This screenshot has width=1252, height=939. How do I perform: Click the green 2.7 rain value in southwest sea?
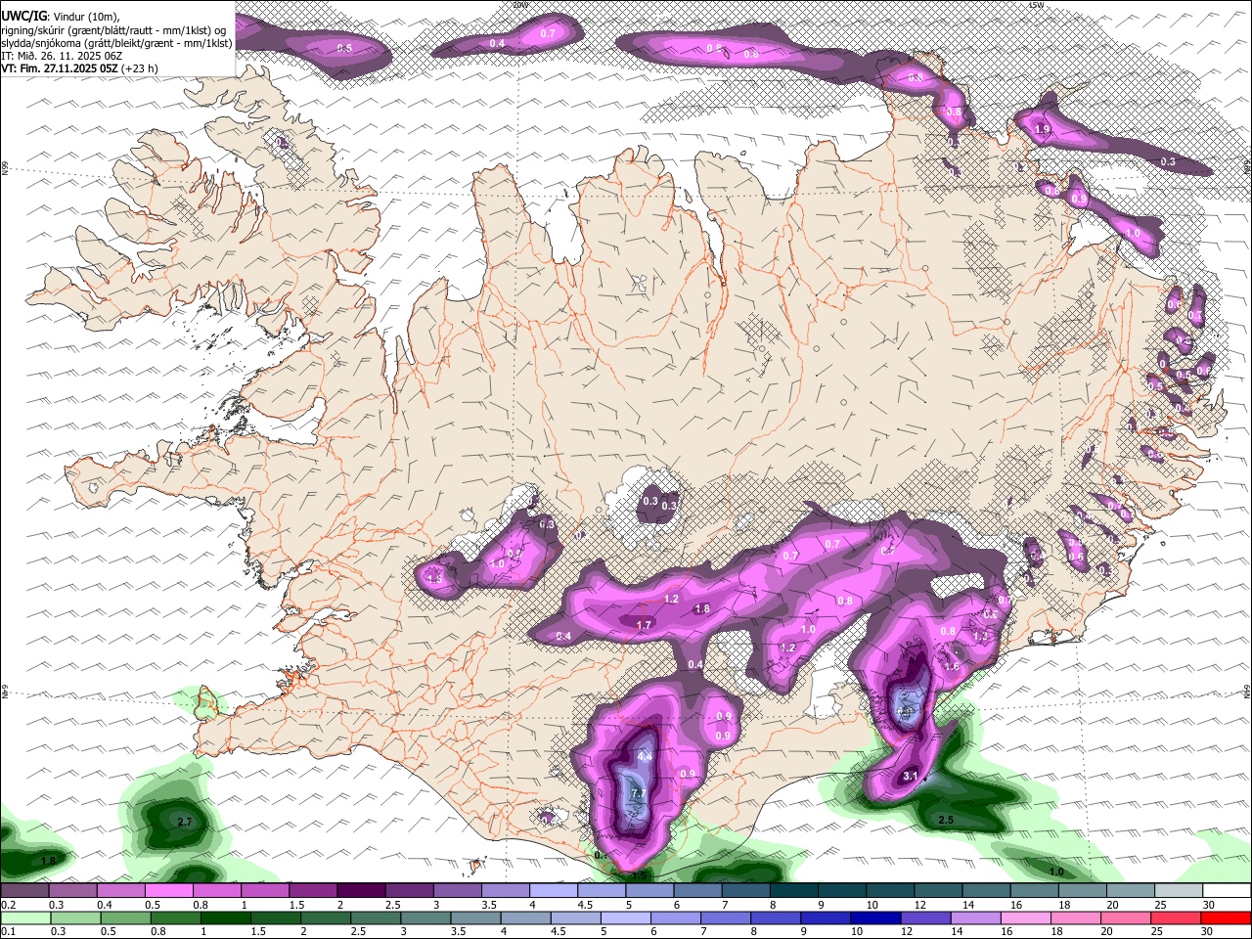pos(184,822)
